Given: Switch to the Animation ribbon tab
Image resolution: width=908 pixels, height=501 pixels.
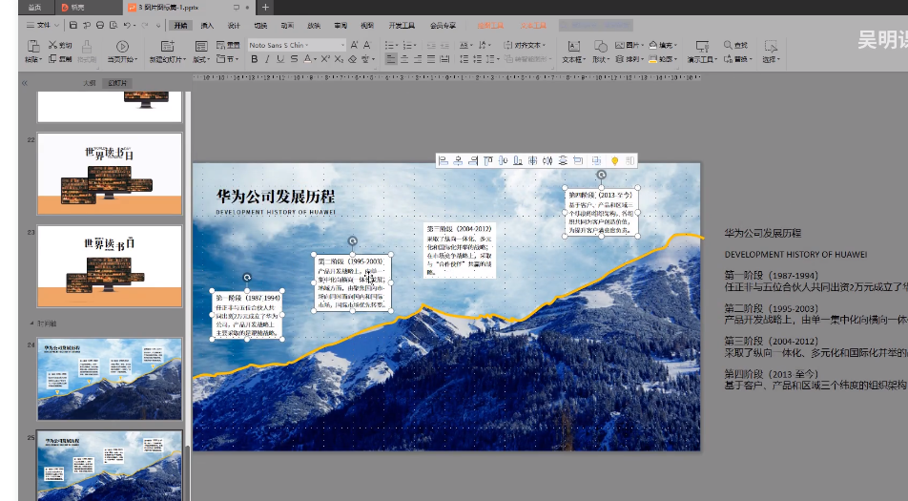Looking at the screenshot, I should (287, 26).
